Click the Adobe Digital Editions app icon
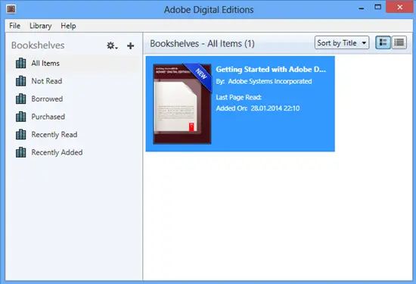Viewport: 416px width, 284px height. click(11, 9)
